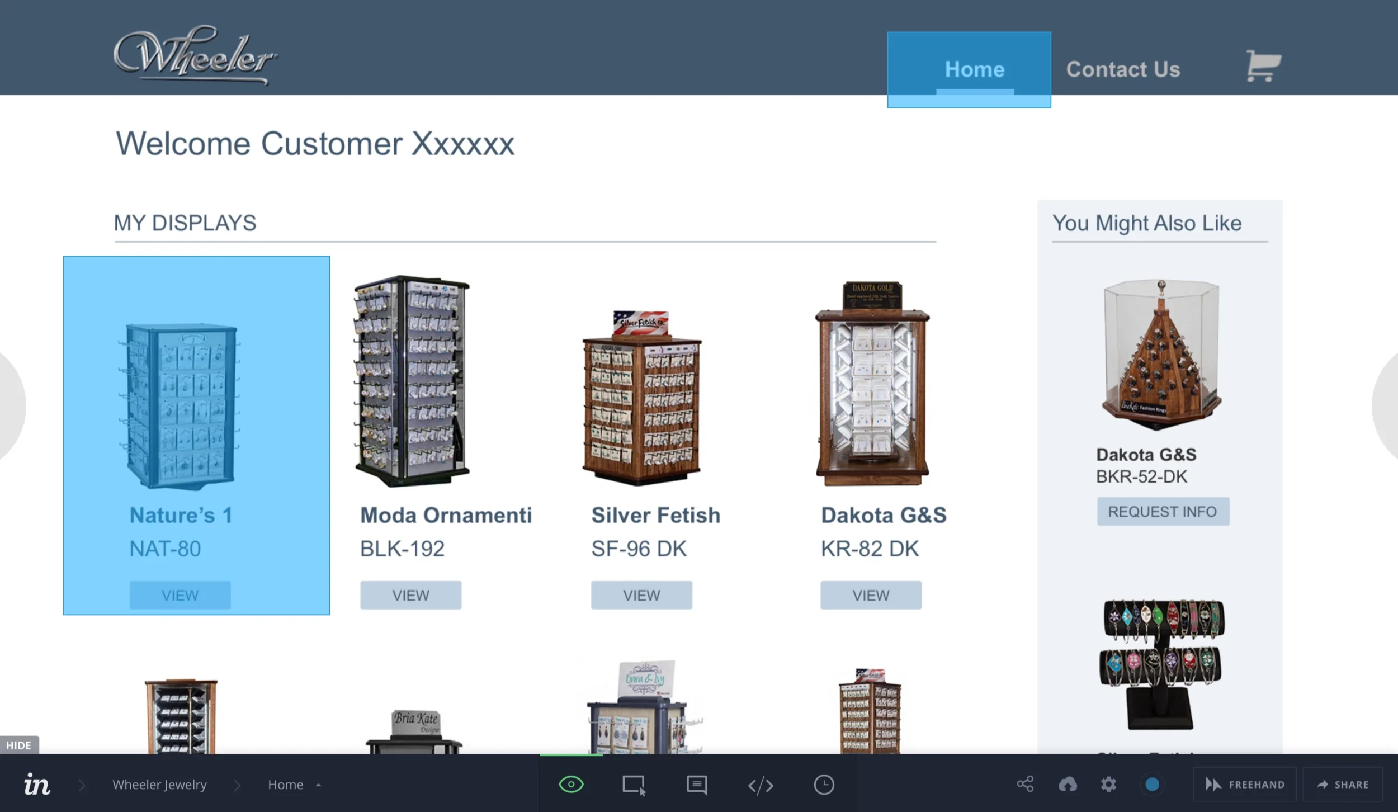The height and width of the screenshot is (812, 1398).
Task: Select the Moda Ornamenti display image
Action: (x=412, y=381)
